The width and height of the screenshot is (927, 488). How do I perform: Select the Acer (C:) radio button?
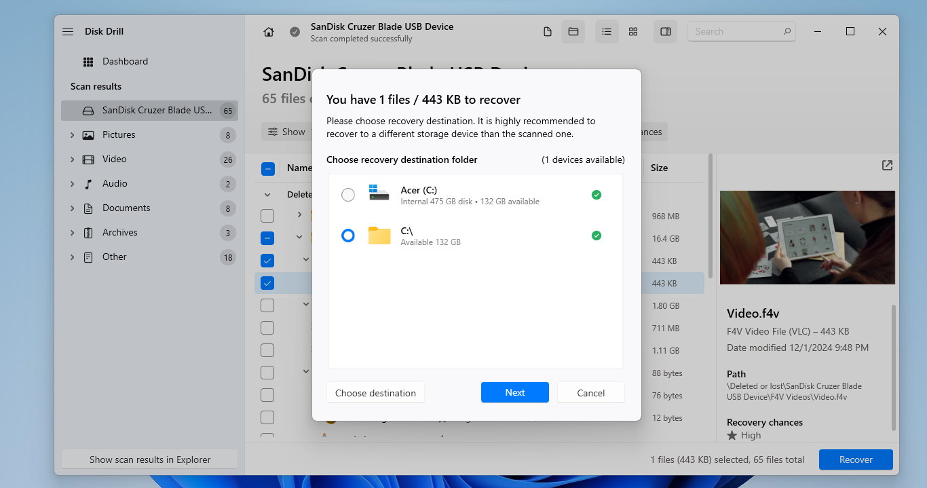pos(347,195)
